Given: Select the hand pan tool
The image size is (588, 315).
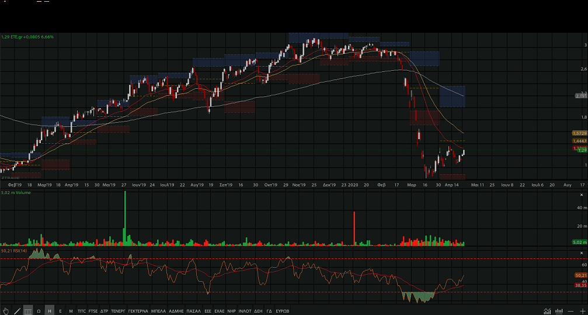Looking at the screenshot, I should click(6, 311).
